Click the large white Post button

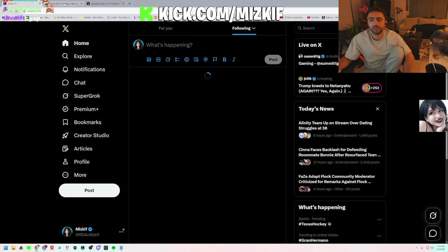89,190
